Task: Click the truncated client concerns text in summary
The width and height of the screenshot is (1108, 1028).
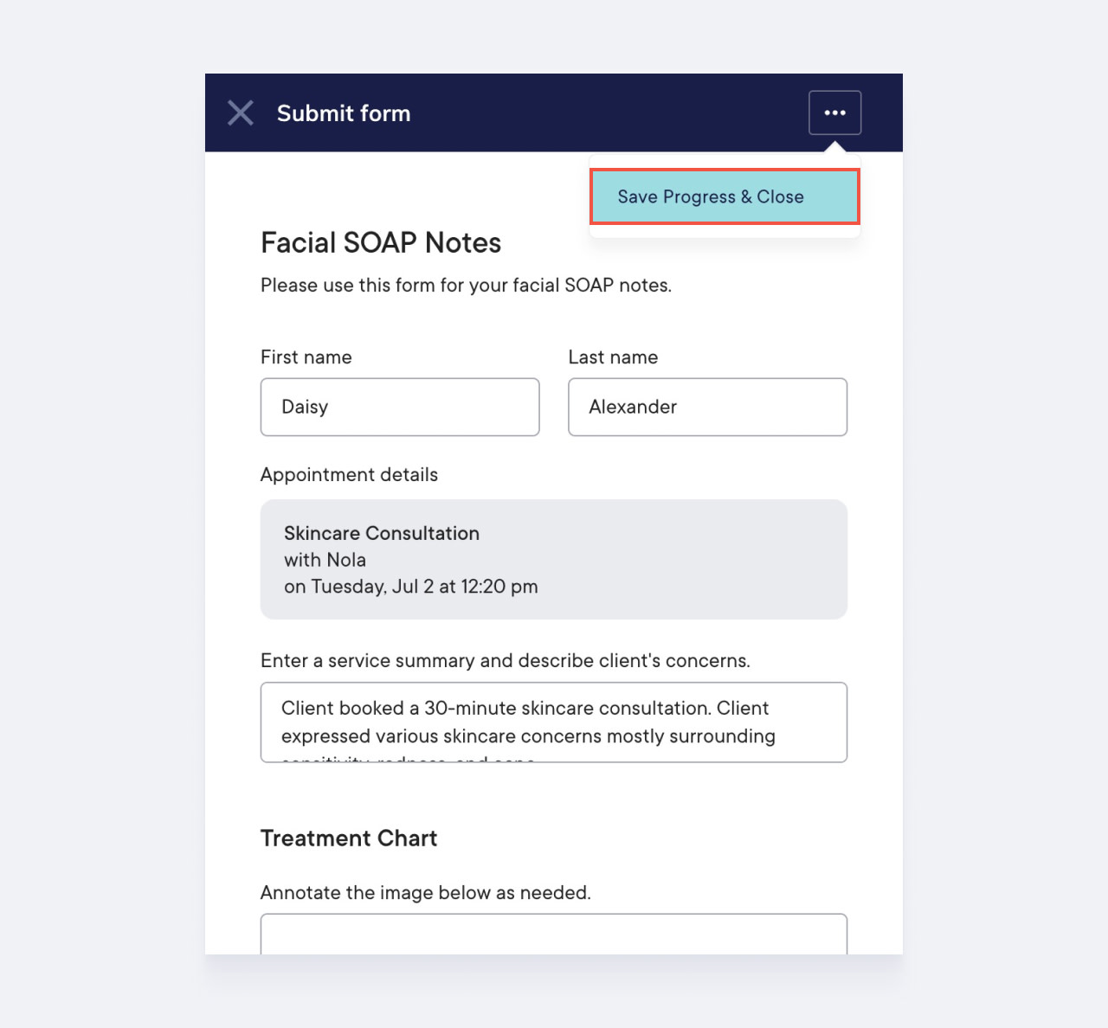Action: tap(527, 736)
